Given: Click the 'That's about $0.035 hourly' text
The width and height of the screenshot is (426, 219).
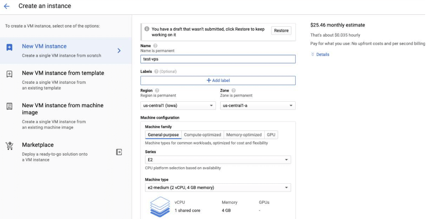Looking at the screenshot, I should (335, 35).
